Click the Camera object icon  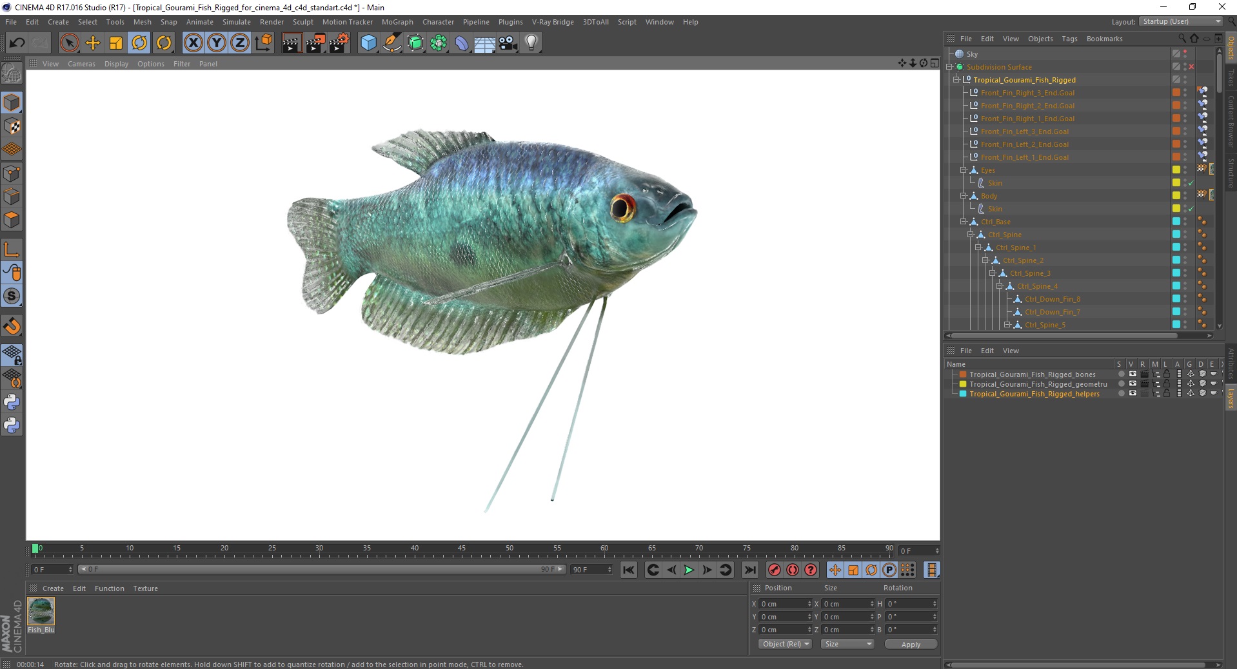click(508, 43)
